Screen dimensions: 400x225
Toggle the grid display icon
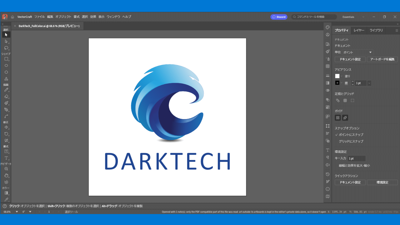[x=345, y=100]
